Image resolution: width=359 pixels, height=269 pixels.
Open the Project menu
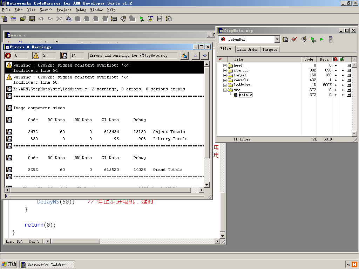(64, 10)
